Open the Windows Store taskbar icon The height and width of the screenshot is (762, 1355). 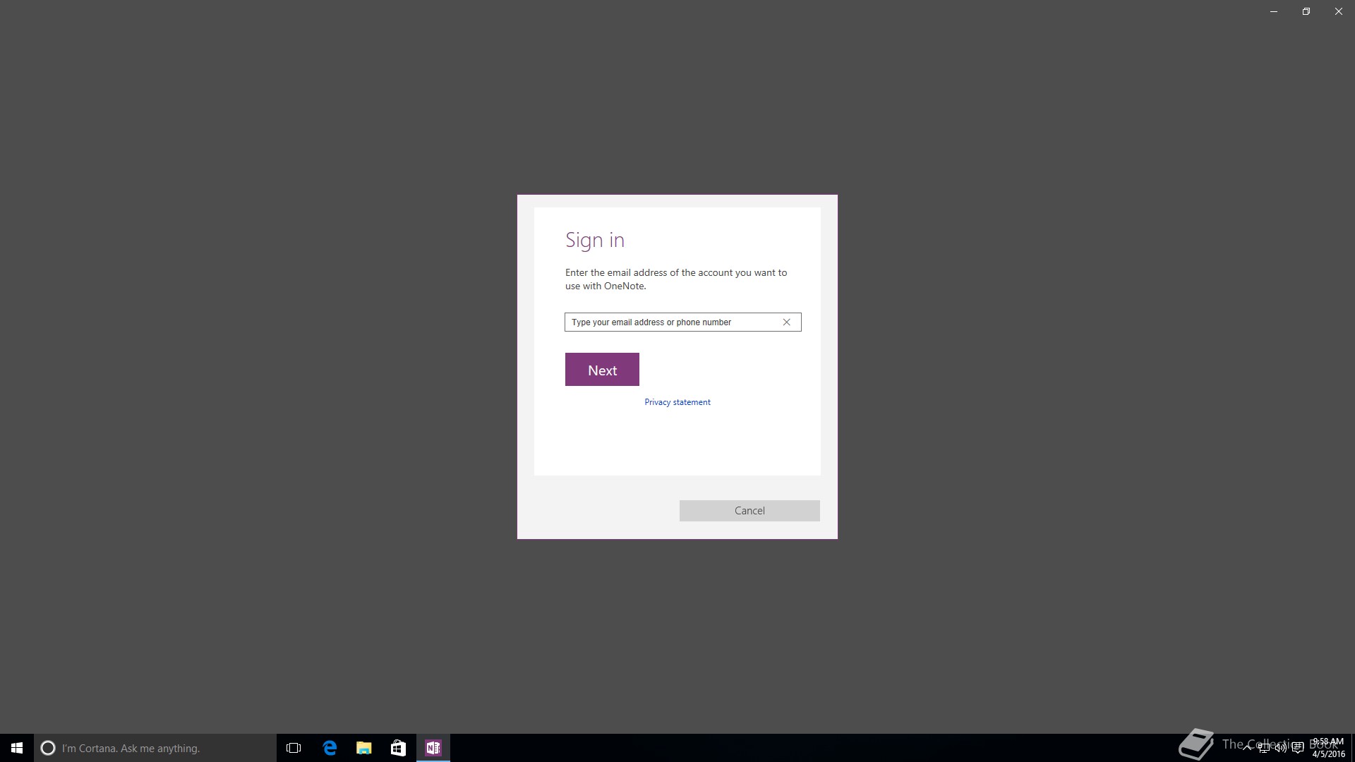click(x=399, y=748)
